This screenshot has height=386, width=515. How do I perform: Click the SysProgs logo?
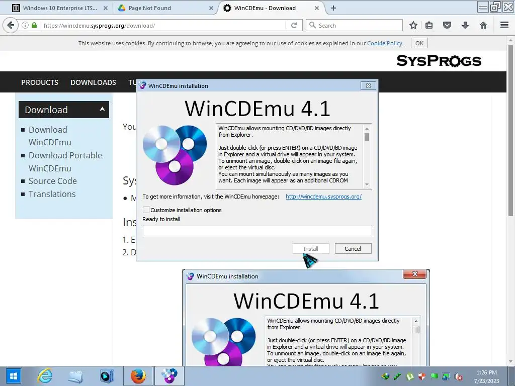tap(439, 61)
